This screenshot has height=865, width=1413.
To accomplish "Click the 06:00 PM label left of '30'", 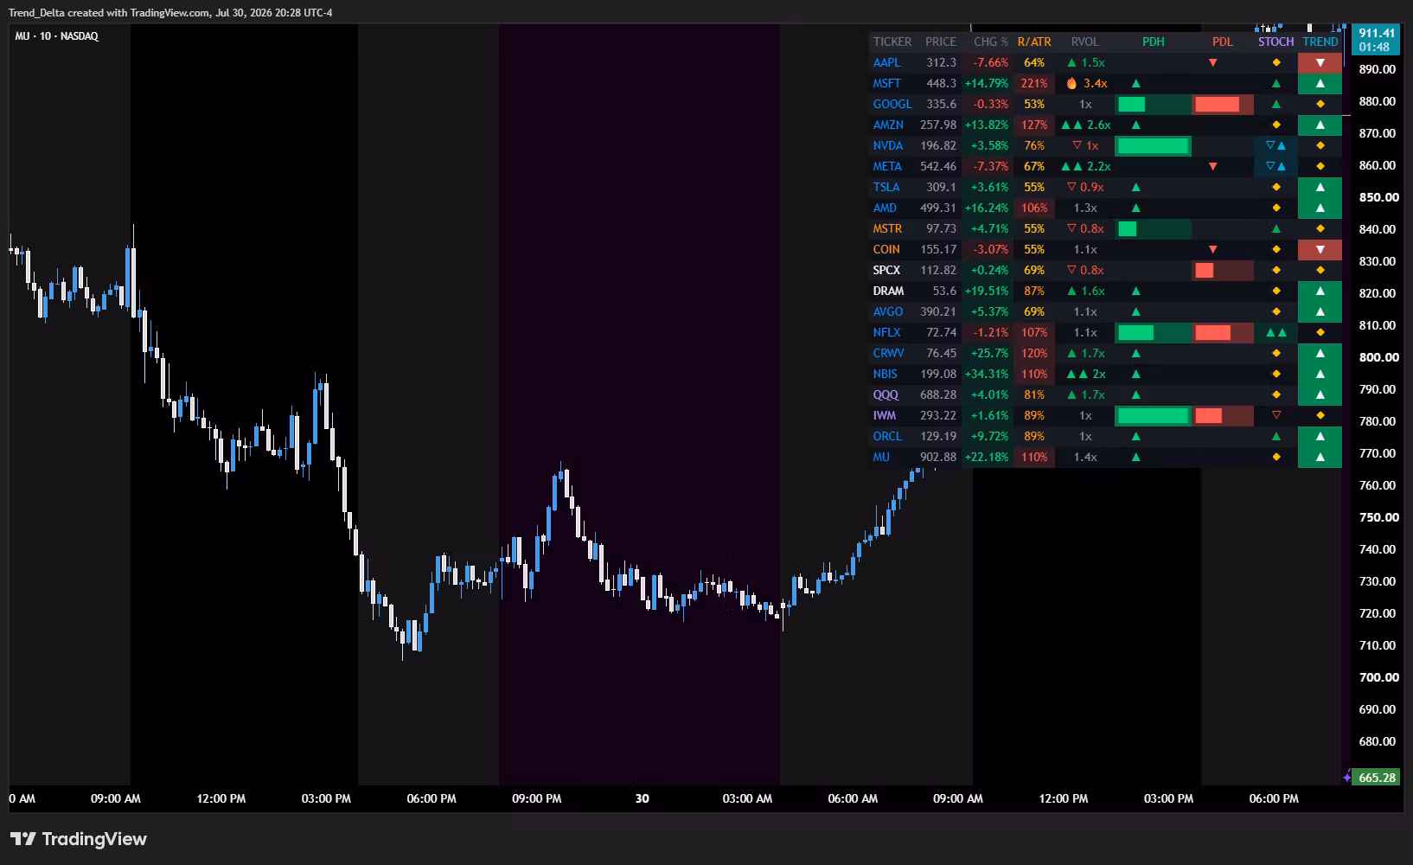I will point(432,798).
